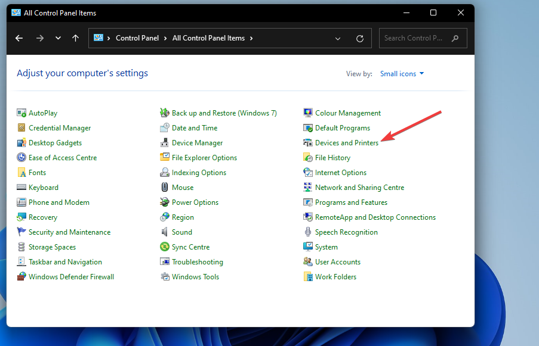539x346 pixels.
Task: Click All Control Panel Items breadcrumb
Action: point(208,38)
